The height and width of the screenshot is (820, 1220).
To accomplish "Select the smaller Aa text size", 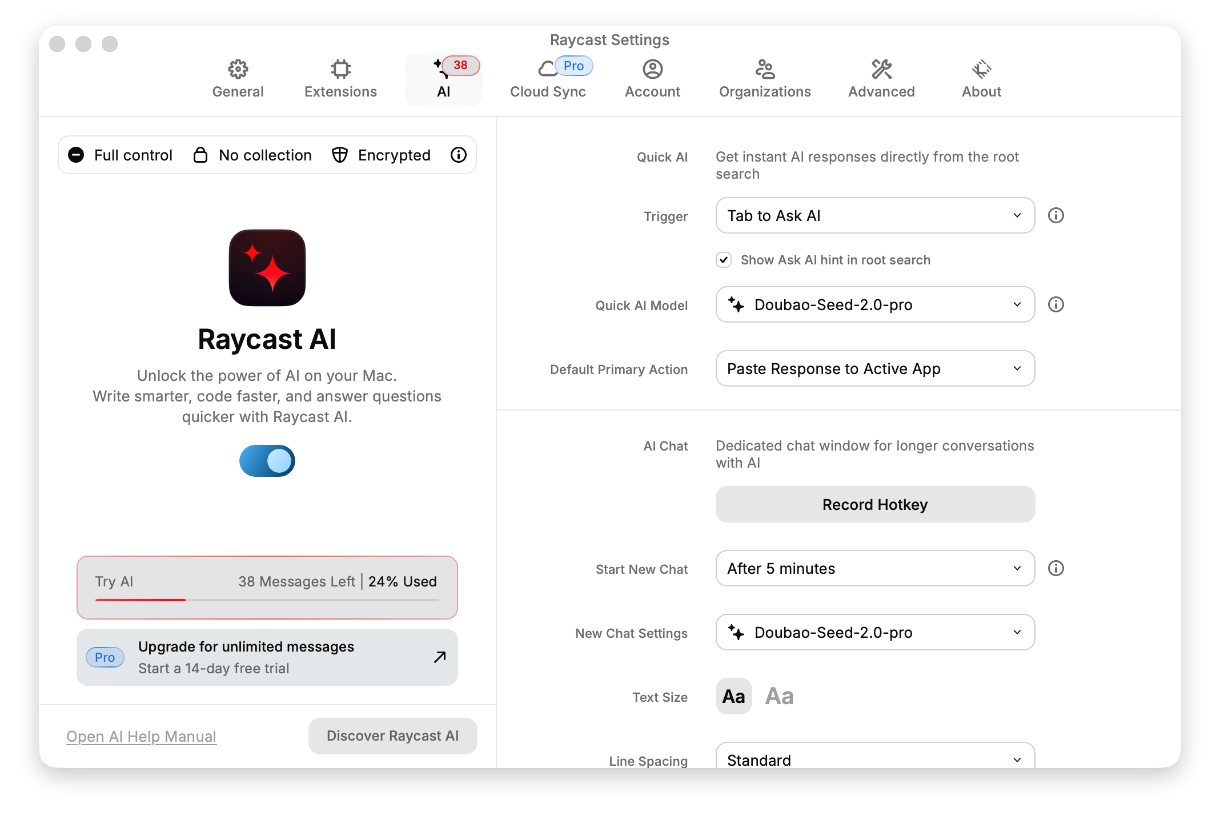I will point(734,696).
